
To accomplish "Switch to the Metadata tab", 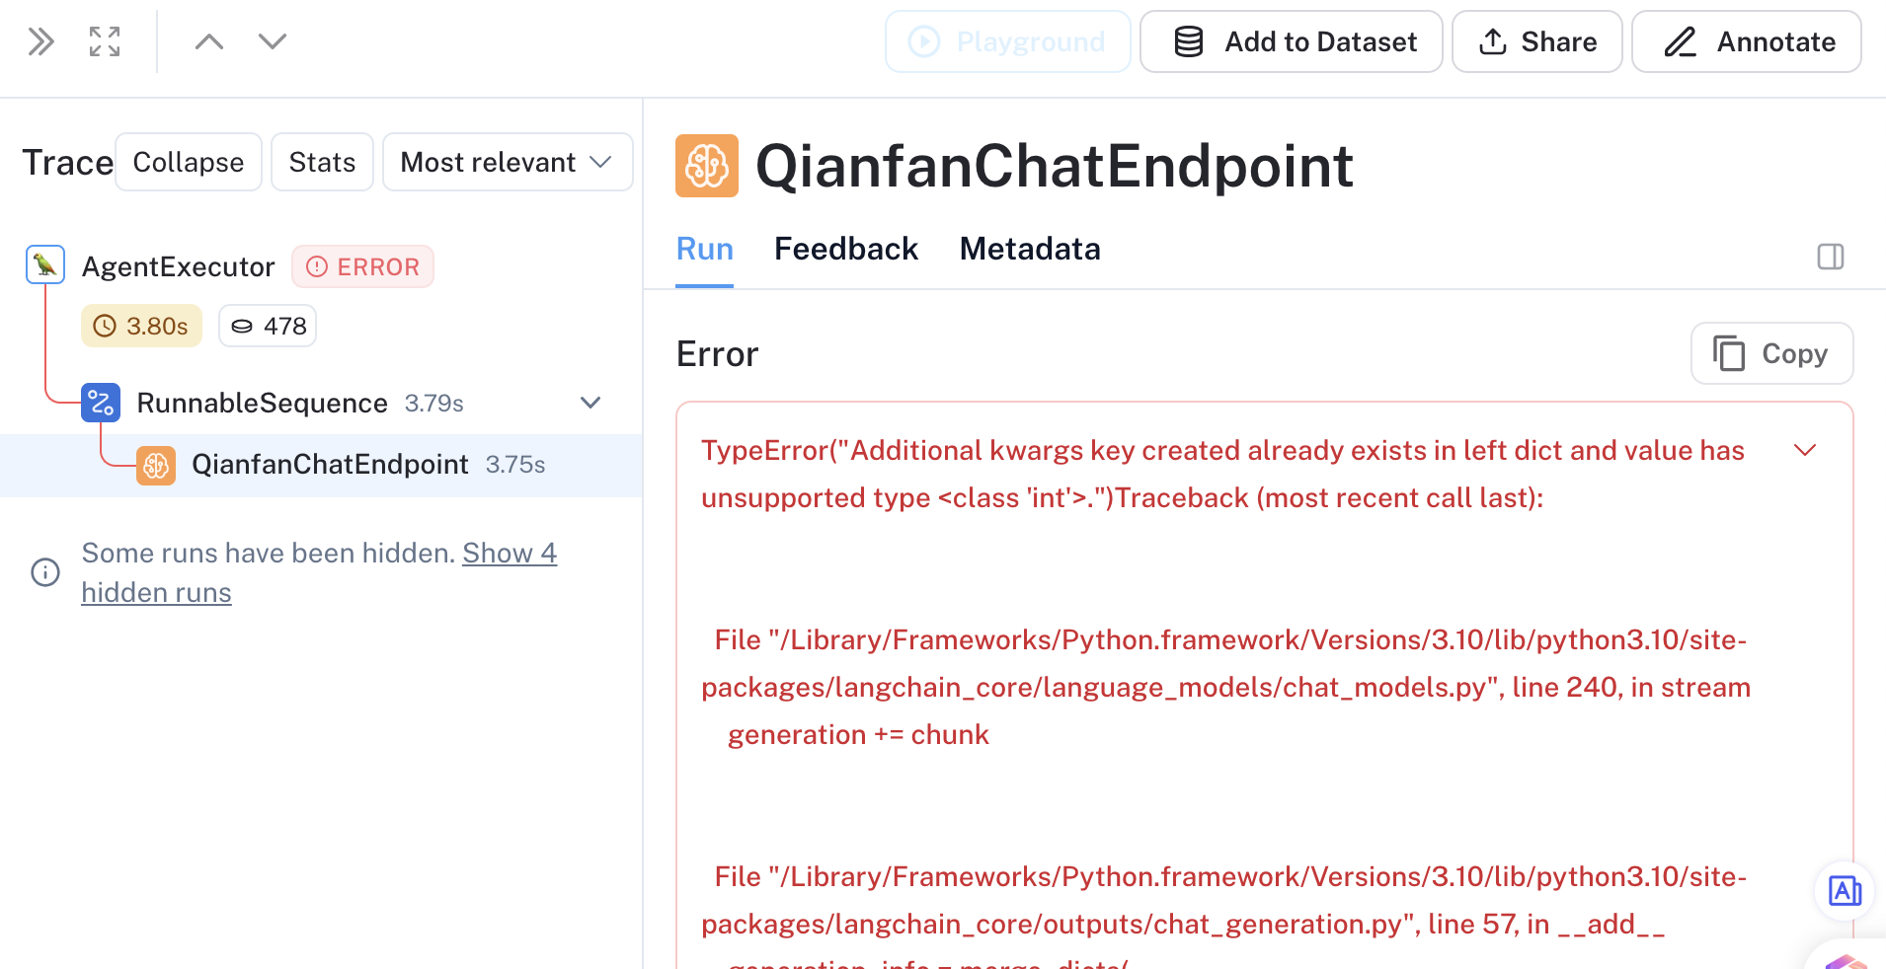I will (x=1030, y=249).
